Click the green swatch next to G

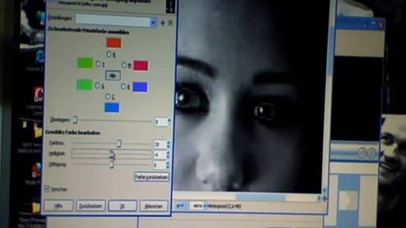pos(85,85)
